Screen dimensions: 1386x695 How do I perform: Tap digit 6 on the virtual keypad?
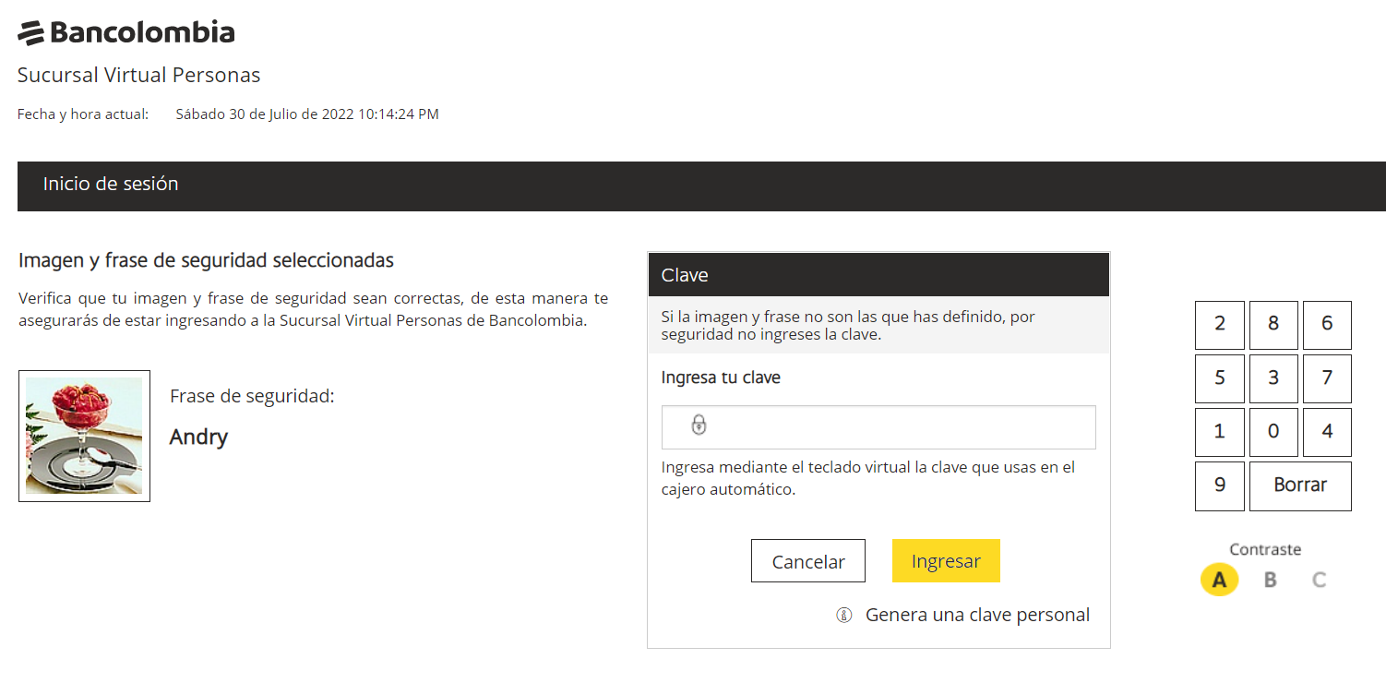[x=1327, y=325]
